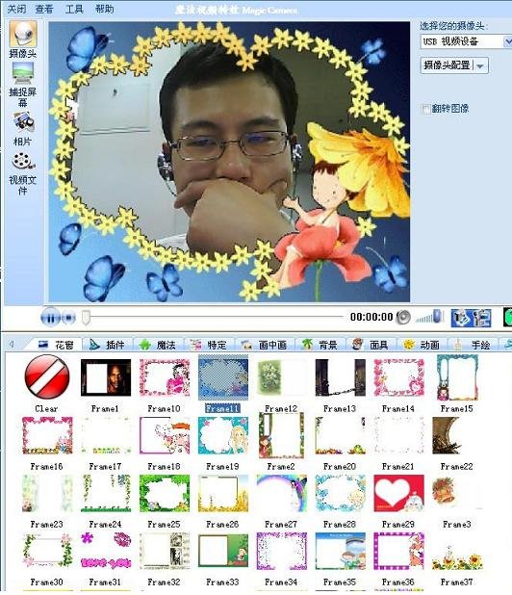Open the 相片 photo source

click(23, 123)
